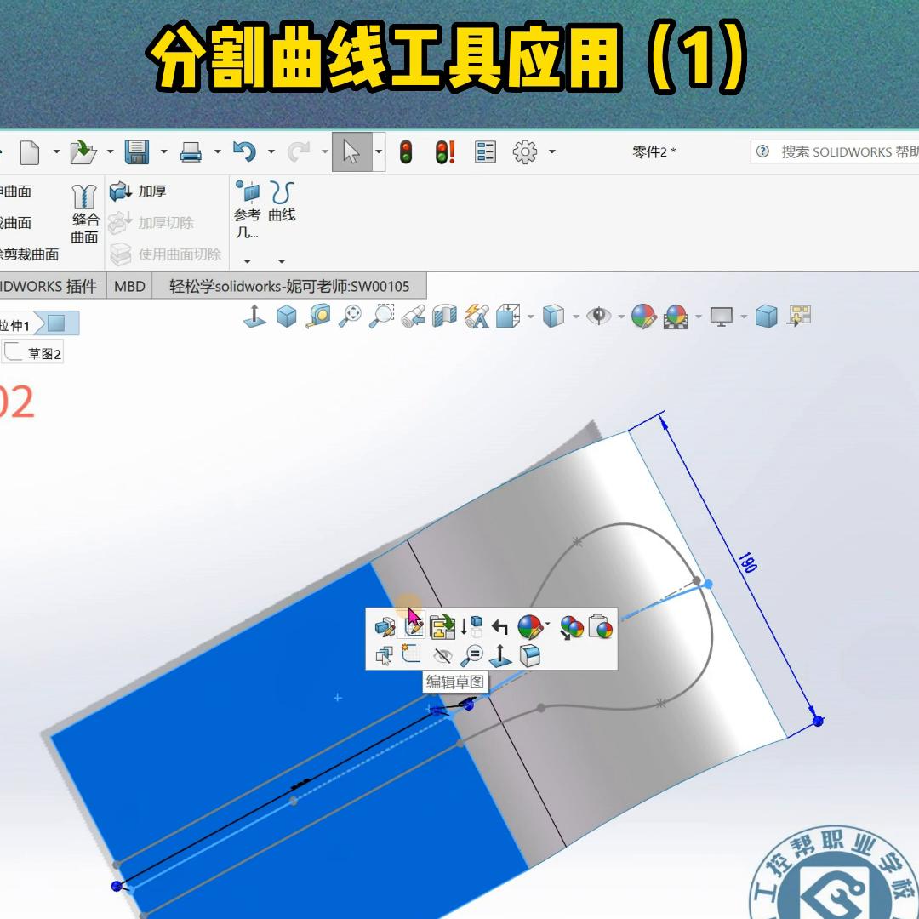The height and width of the screenshot is (919, 919).
Task: Select the 编辑草图 command from the context toolbar
Action: pyautogui.click(x=413, y=626)
